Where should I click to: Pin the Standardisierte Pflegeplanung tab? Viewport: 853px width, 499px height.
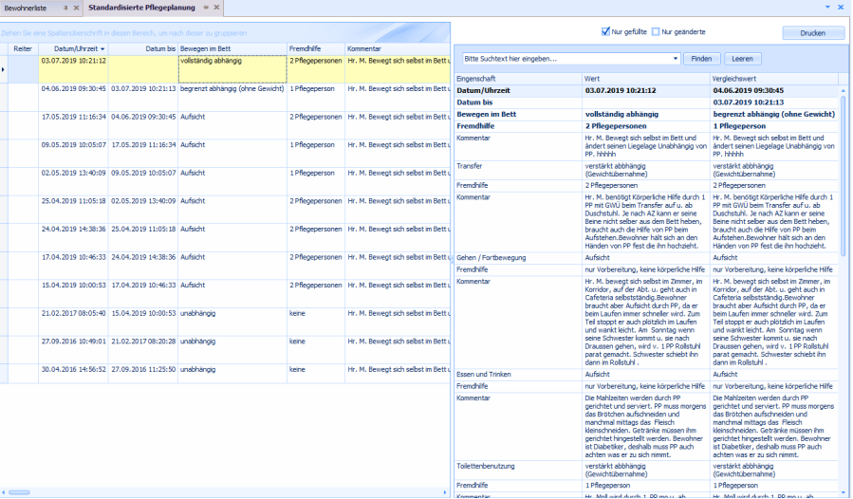click(206, 8)
